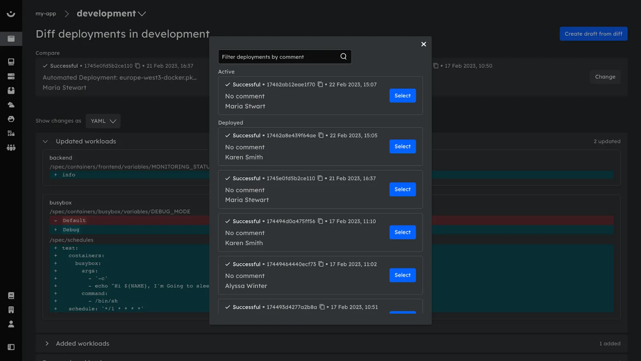
Task: Open the resources server icon in the sidebar
Action: pos(11,76)
